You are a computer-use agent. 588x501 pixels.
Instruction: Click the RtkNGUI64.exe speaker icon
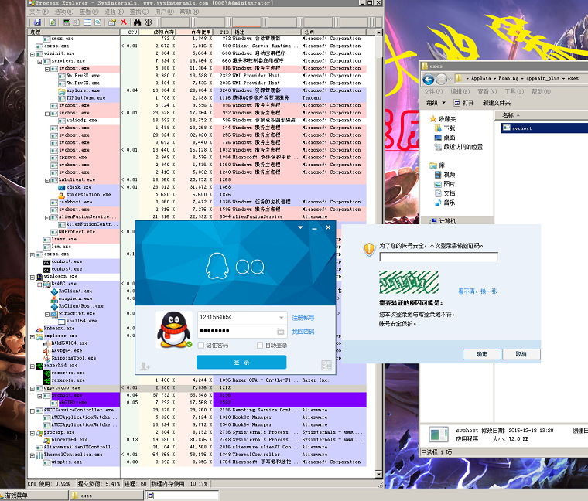coord(47,343)
